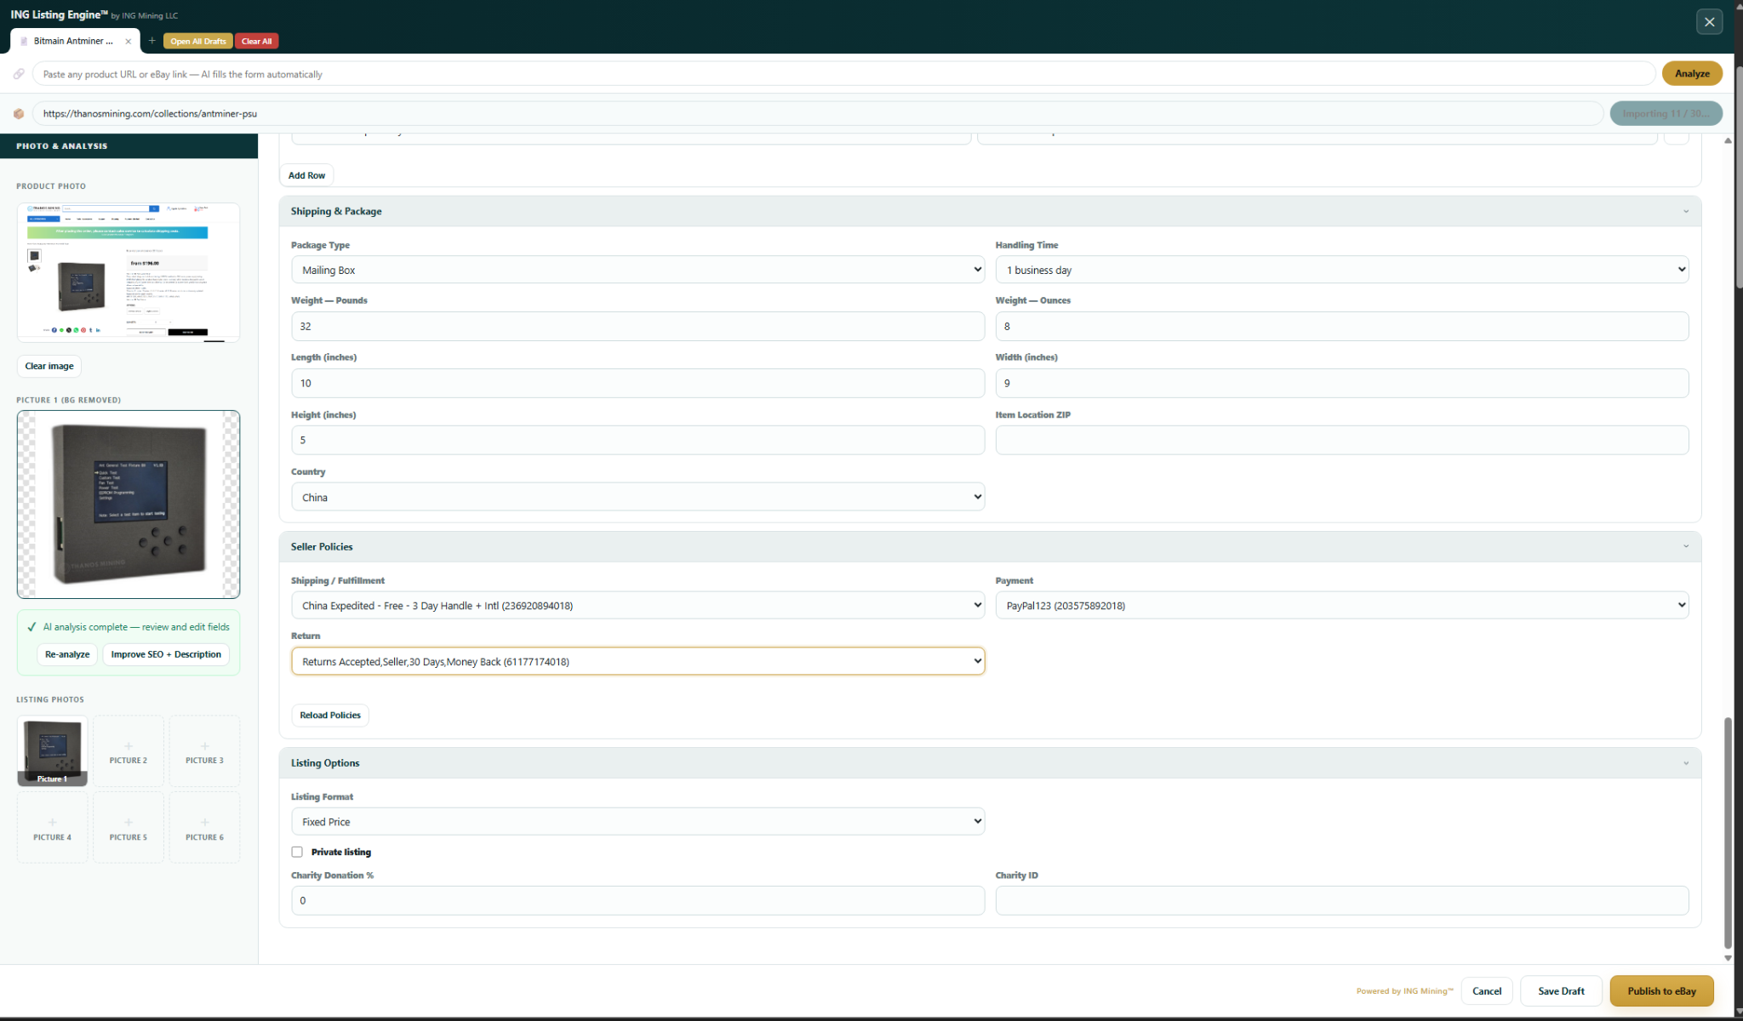Click the Re-analyze button
Image resolution: width=1743 pixels, height=1021 pixels.
(67, 654)
